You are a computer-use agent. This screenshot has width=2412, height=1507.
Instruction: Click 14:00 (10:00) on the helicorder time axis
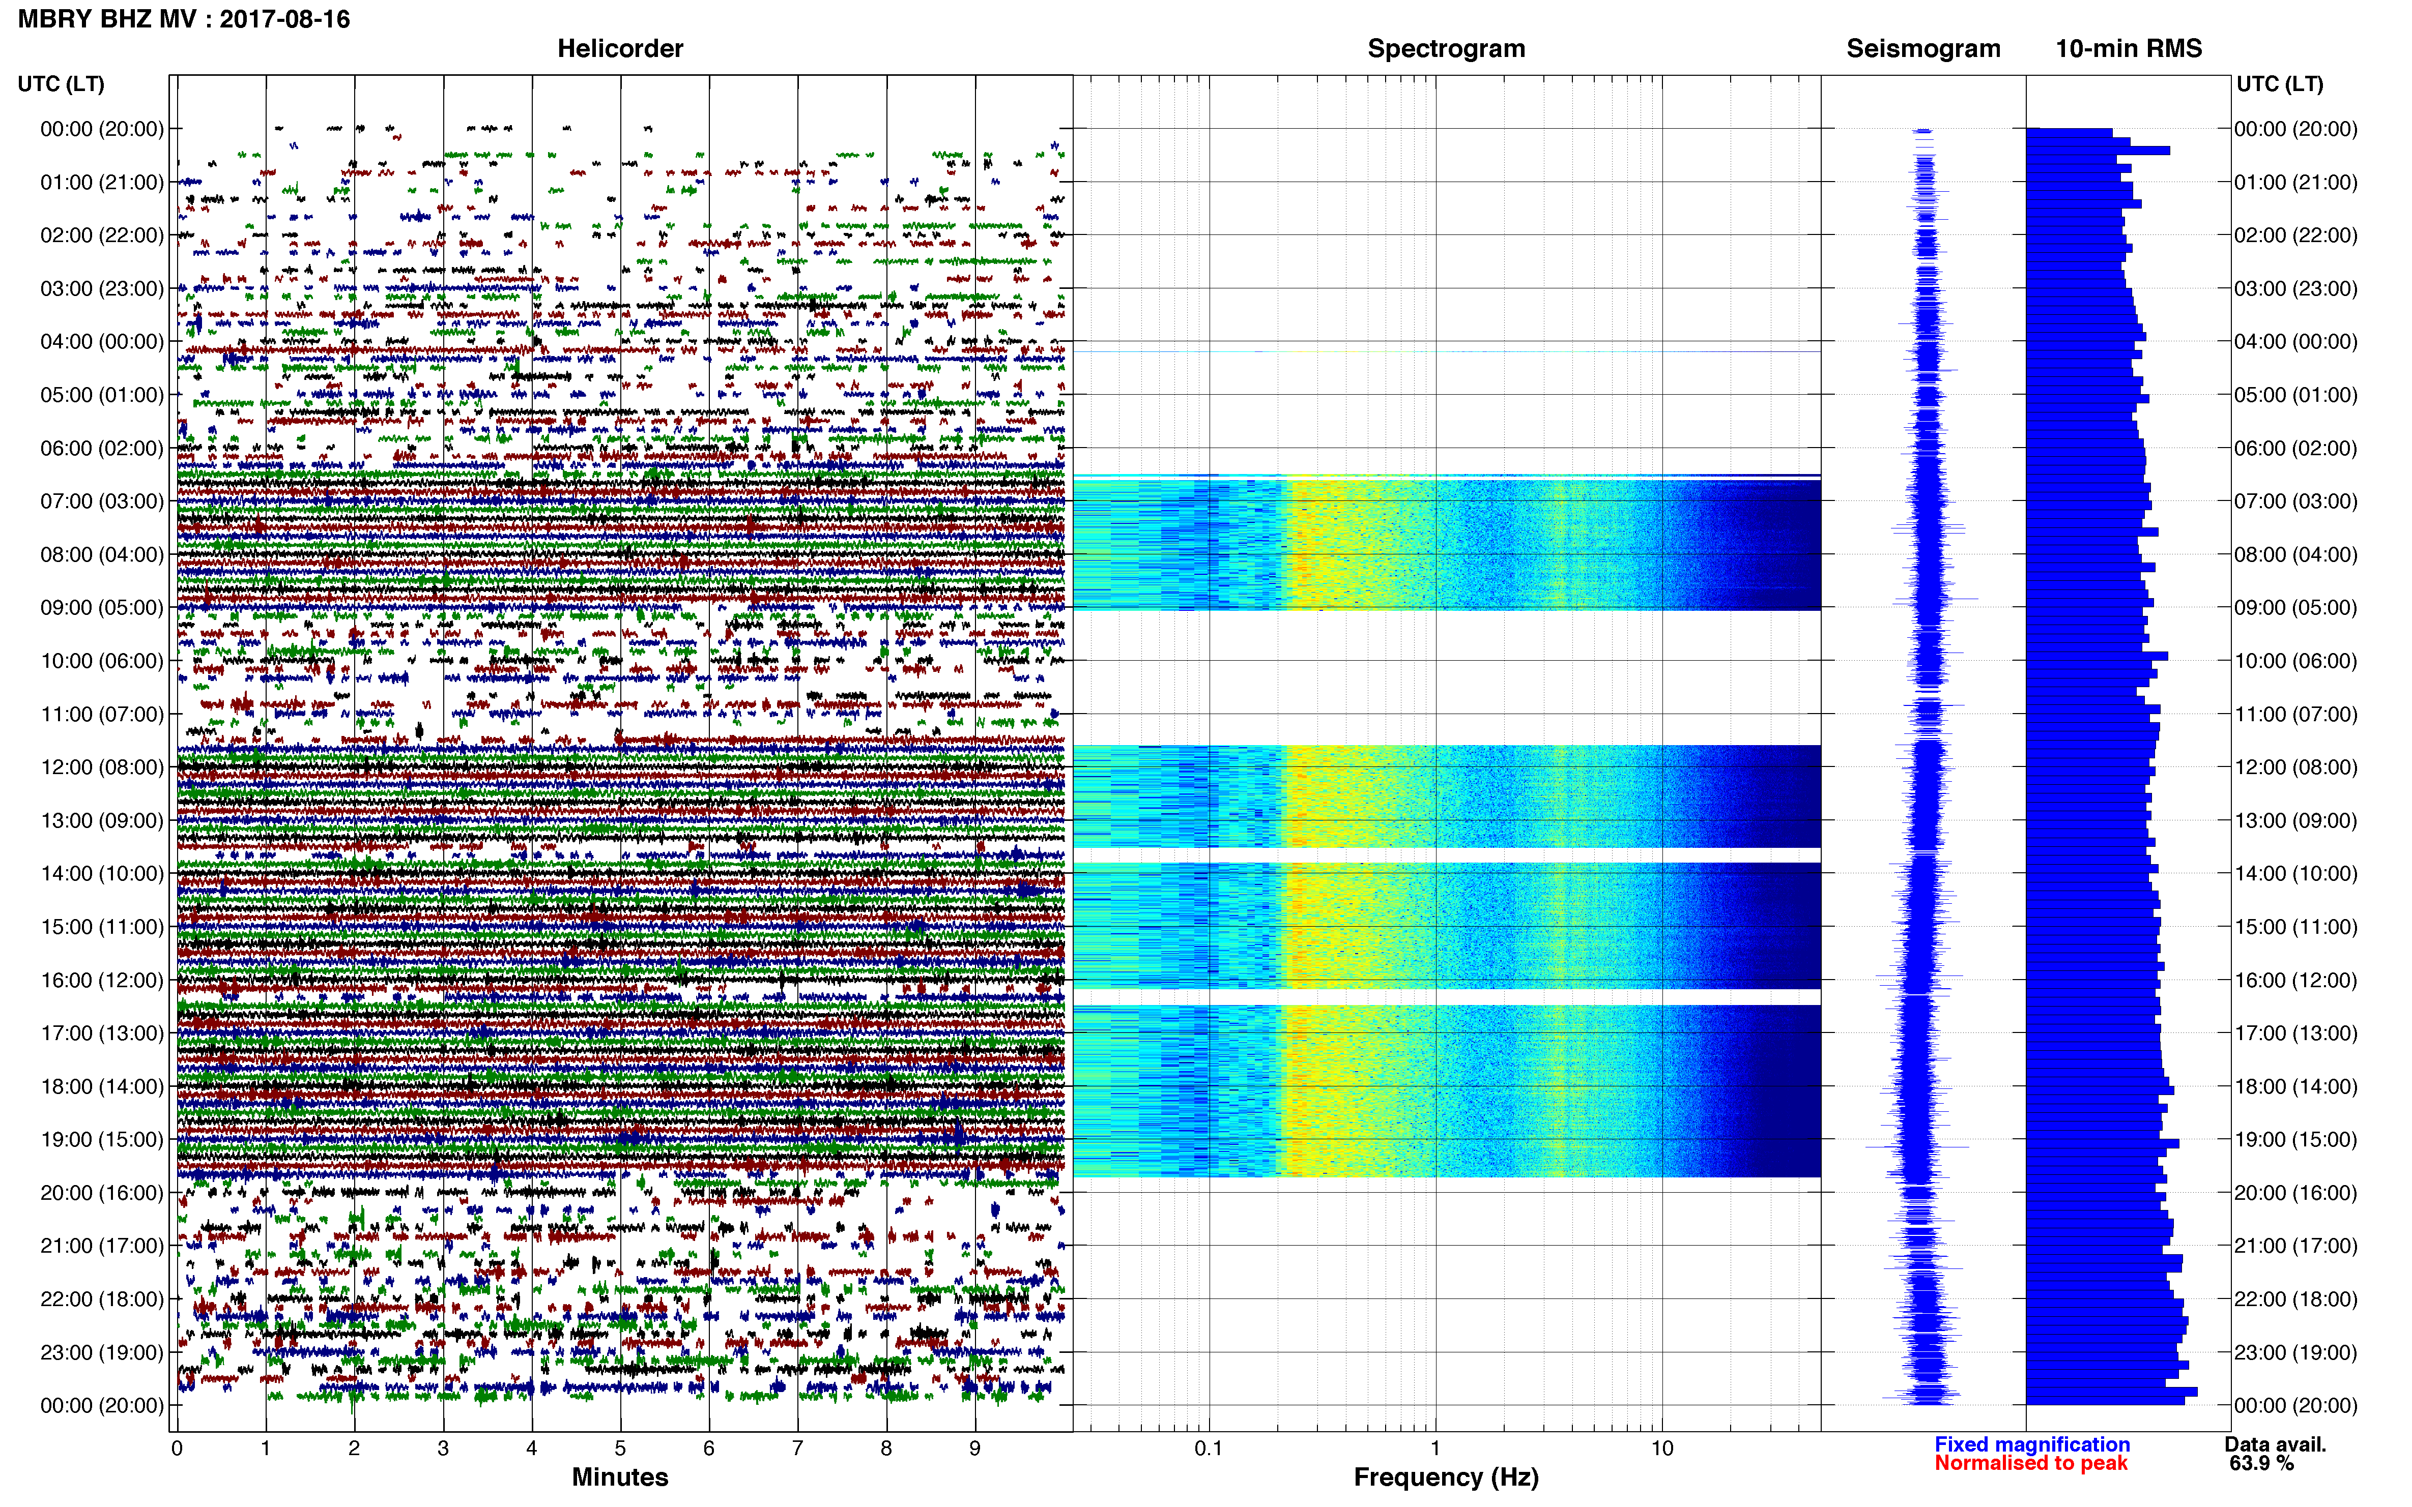point(102,874)
